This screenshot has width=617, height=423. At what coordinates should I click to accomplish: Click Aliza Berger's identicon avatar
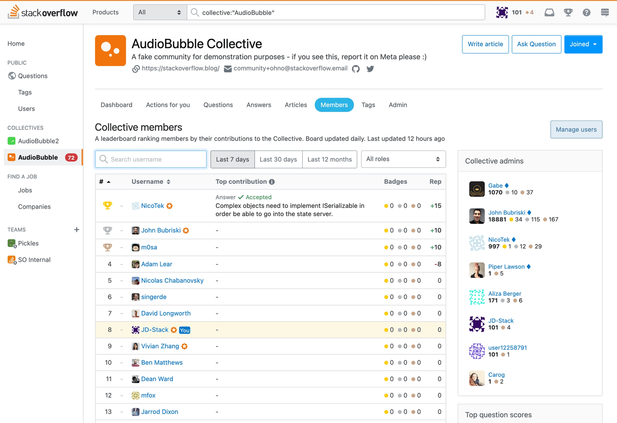click(x=477, y=297)
